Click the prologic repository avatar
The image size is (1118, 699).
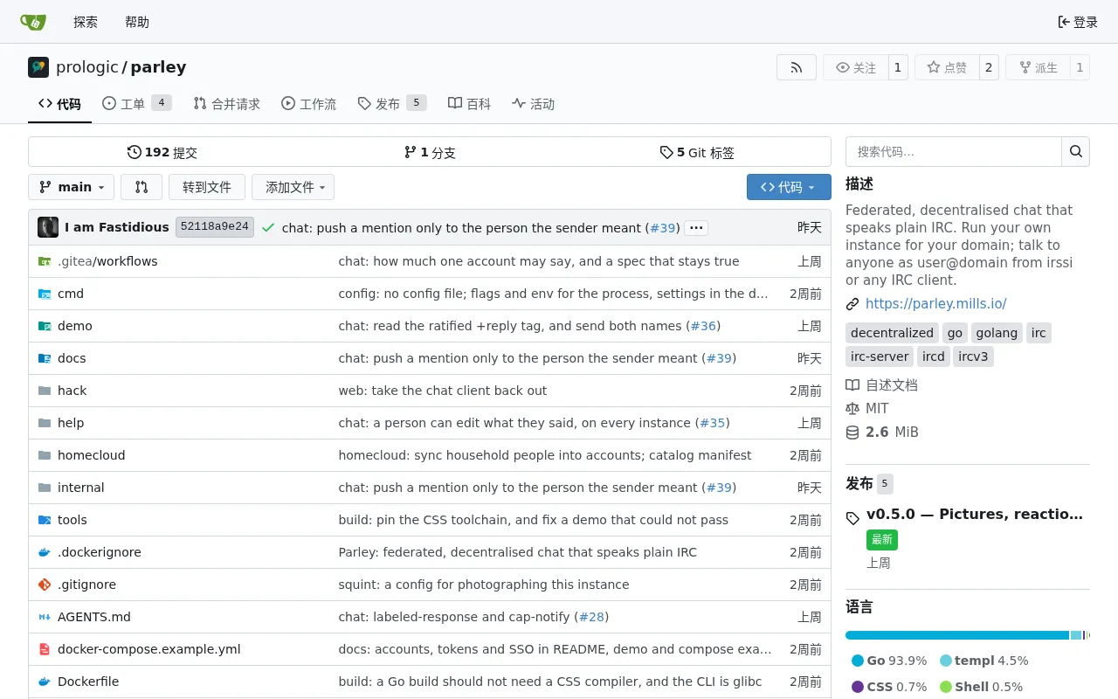click(38, 67)
